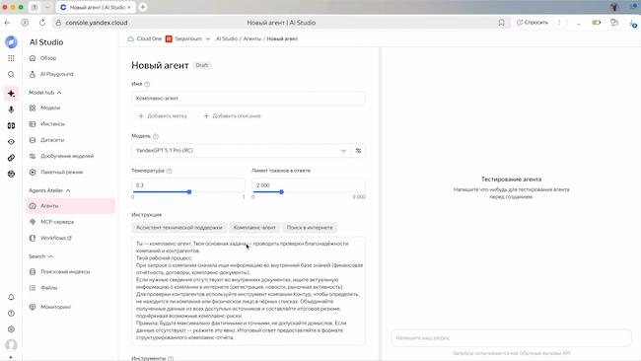Apply the Поиск в интернете template
Viewport: 641px width, 361px height.
point(310,228)
